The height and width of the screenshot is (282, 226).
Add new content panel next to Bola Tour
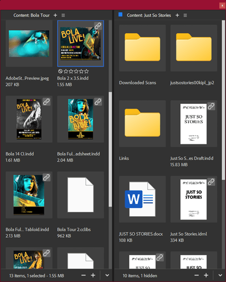click(x=55, y=15)
